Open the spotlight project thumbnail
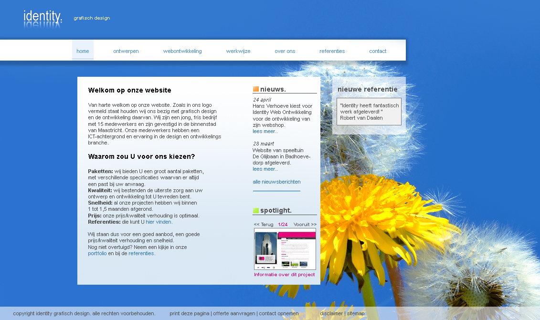The width and height of the screenshot is (540, 320). click(x=285, y=249)
